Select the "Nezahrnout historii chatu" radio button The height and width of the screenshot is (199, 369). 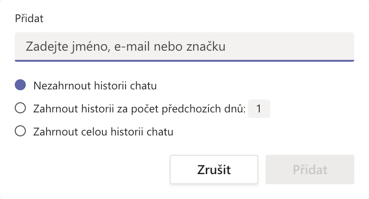(20, 86)
